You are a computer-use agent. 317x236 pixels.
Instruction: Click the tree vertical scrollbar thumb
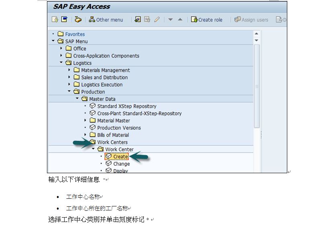[256, 86]
